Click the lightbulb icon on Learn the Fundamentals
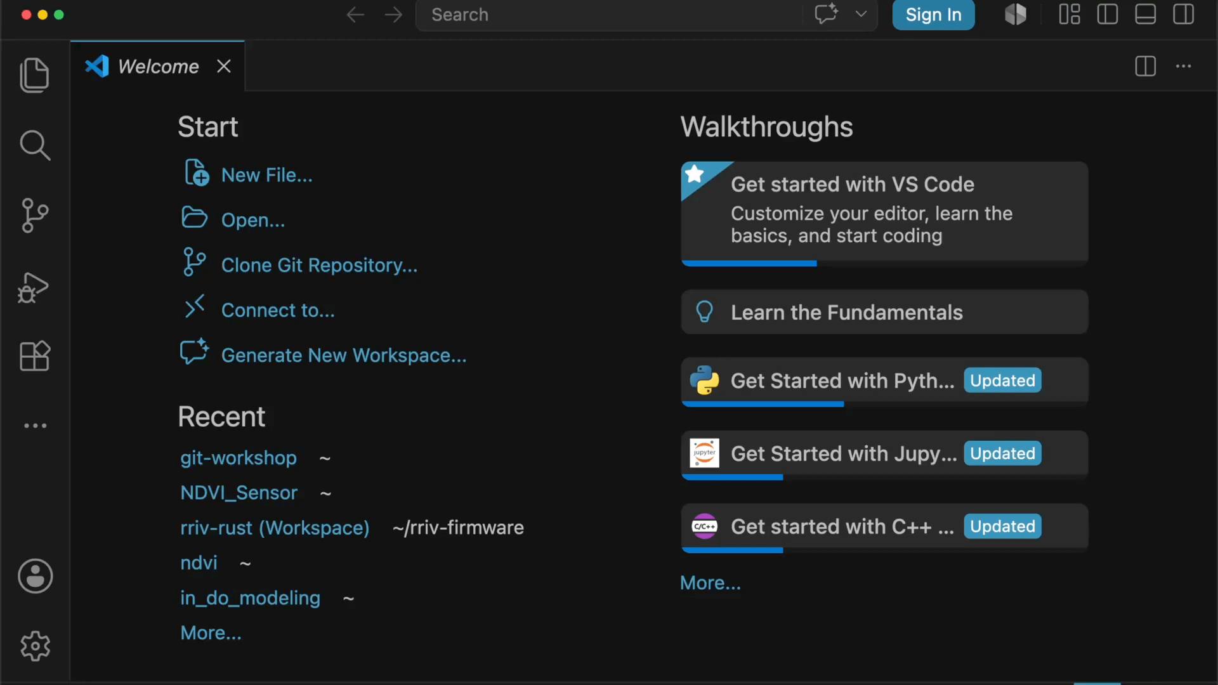 [704, 311]
